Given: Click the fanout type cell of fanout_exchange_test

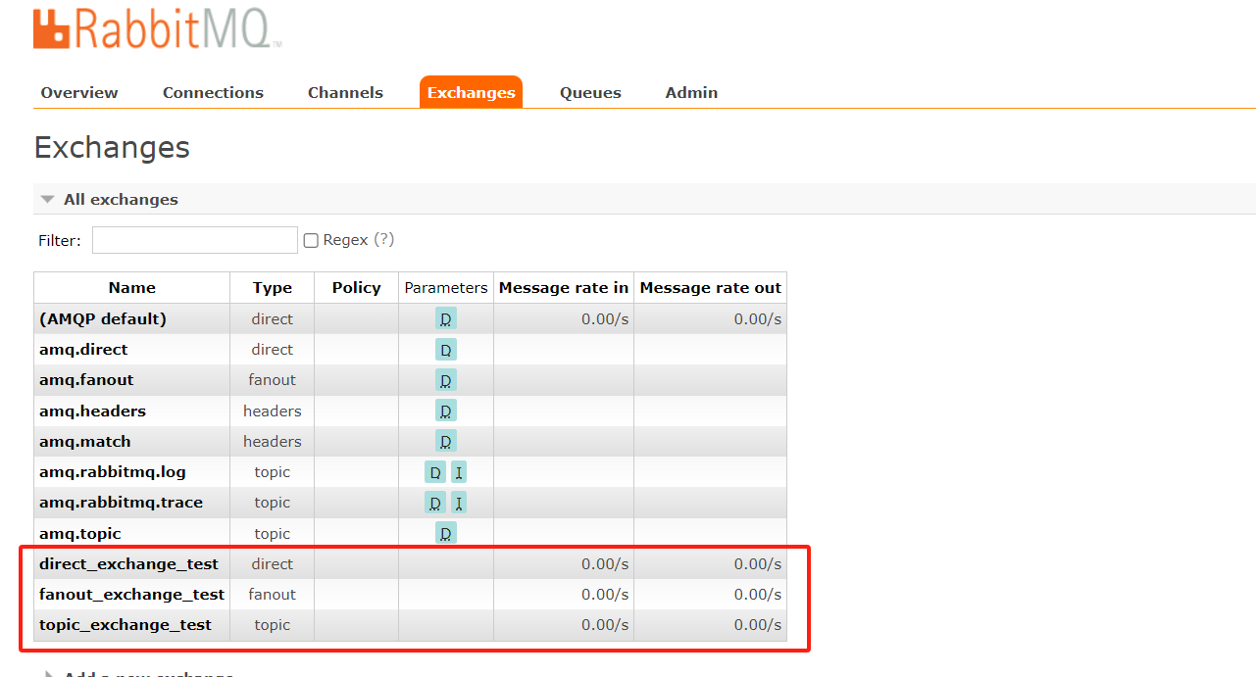Looking at the screenshot, I should tap(272, 594).
